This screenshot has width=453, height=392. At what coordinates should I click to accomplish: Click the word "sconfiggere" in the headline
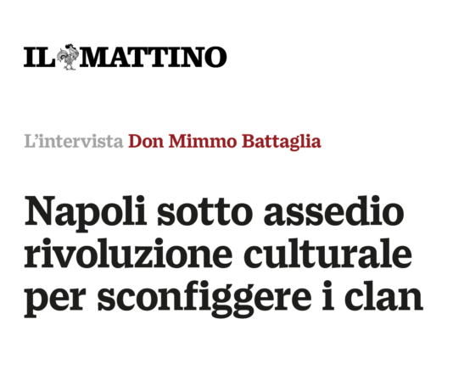204,299
